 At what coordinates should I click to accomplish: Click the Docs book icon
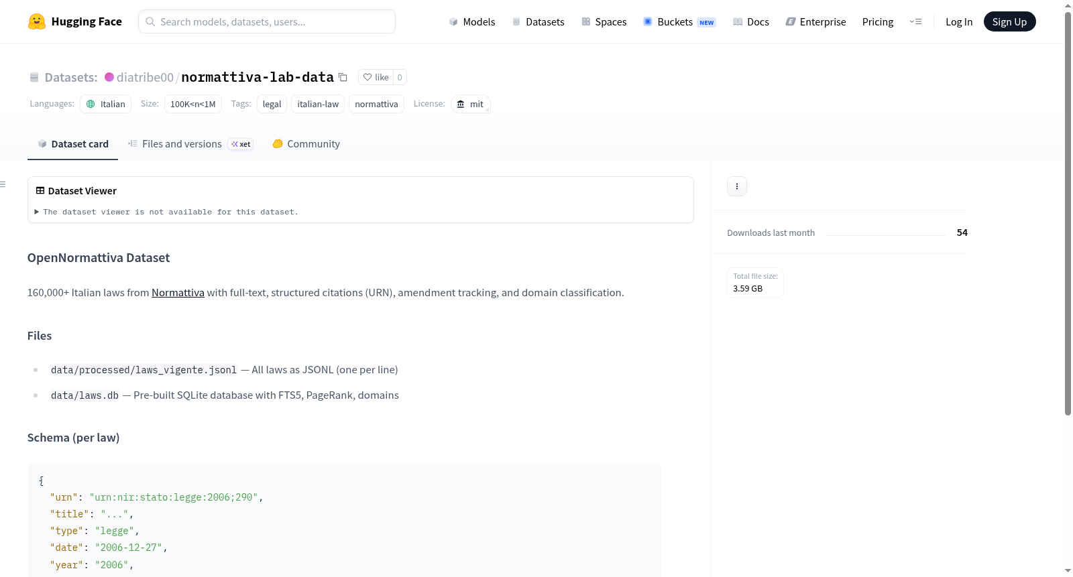click(738, 21)
